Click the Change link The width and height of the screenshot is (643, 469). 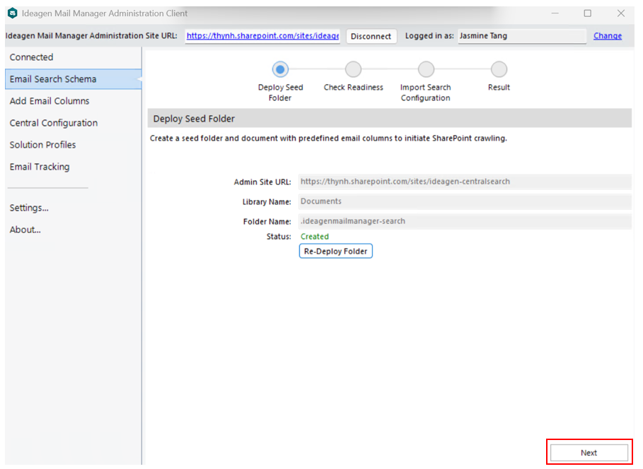608,35
